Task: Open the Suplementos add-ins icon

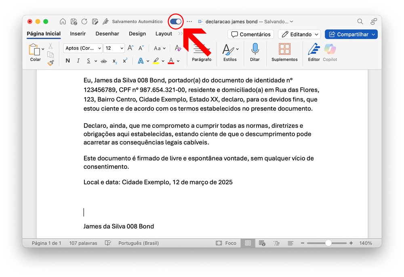Action: click(x=284, y=50)
